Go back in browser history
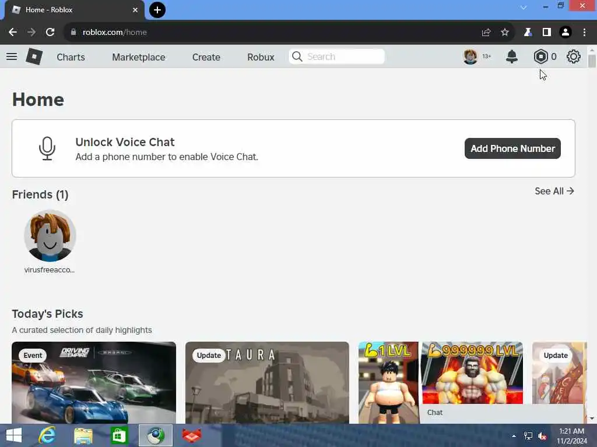Screen dimensions: 597x447 pos(13,33)
